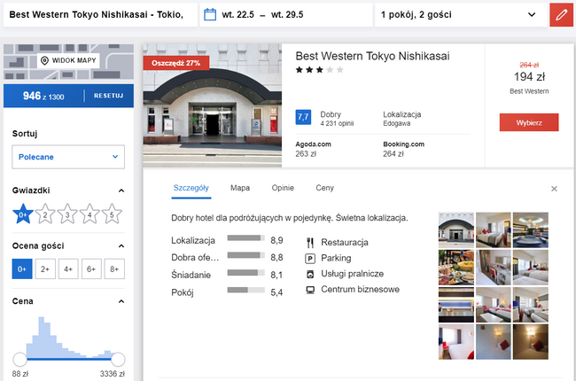
Task: Click the red pencil edit search icon
Action: pyautogui.click(x=561, y=15)
